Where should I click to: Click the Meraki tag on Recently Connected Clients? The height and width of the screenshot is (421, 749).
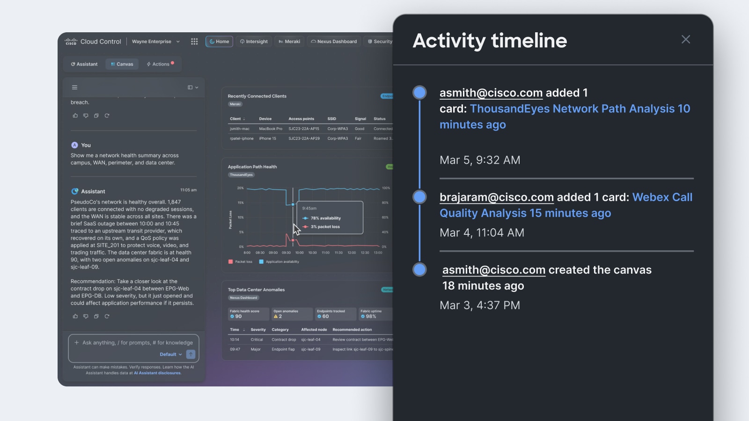(x=235, y=104)
